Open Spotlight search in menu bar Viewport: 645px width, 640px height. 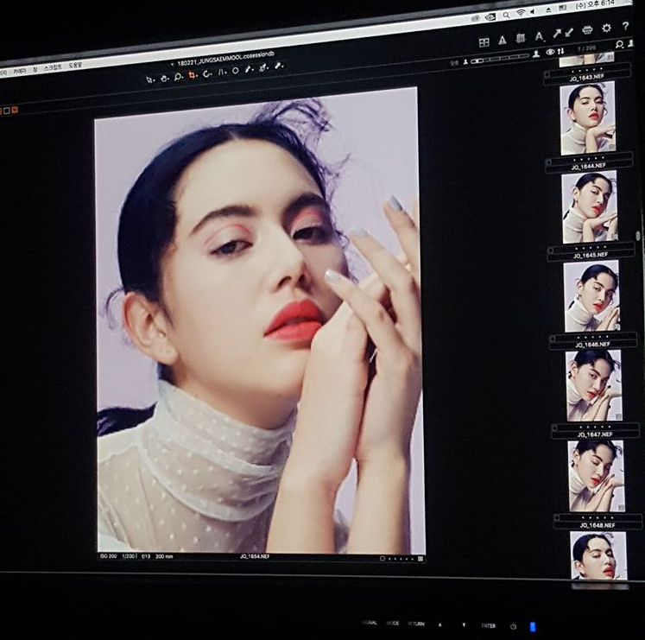click(506, 16)
